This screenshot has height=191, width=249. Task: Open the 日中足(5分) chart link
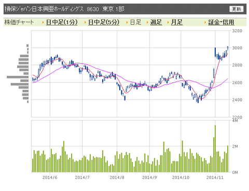pyautogui.click(x=104, y=22)
